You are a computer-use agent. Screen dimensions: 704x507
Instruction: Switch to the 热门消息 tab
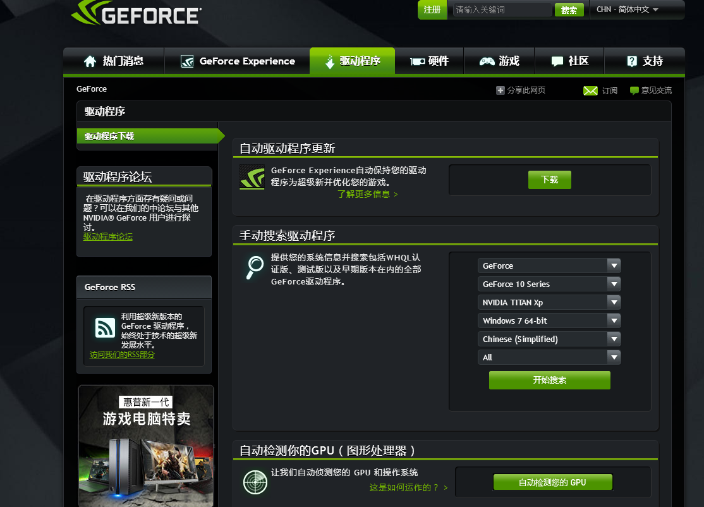pyautogui.click(x=114, y=61)
